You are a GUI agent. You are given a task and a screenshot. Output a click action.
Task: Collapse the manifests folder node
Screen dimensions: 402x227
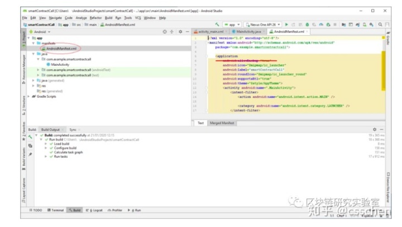tap(33, 43)
